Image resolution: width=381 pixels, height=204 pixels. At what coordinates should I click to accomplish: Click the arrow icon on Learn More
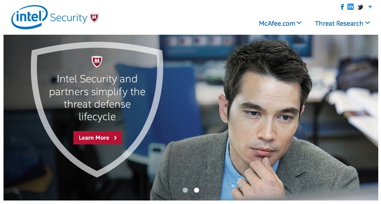point(116,138)
